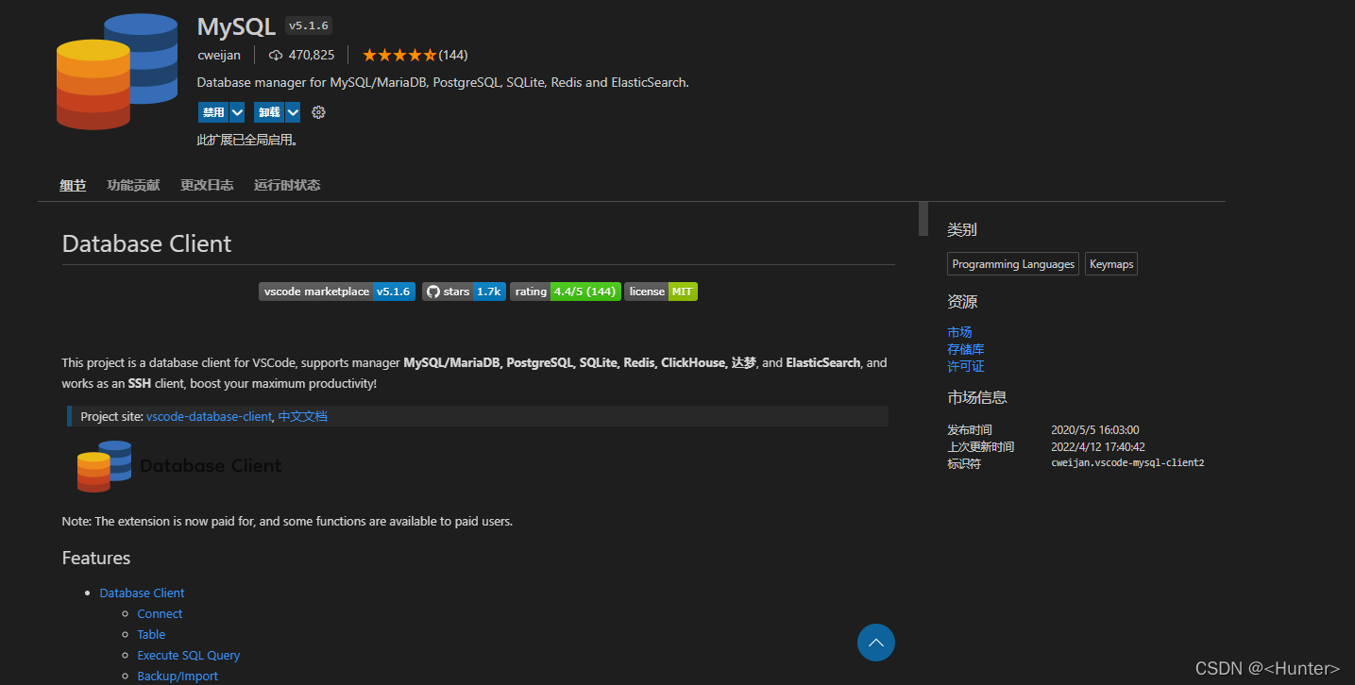Viewport: 1355px width, 685px height.
Task: Click the cweijan.vscode-mysql-client2 identifier text
Action: [x=1127, y=463]
